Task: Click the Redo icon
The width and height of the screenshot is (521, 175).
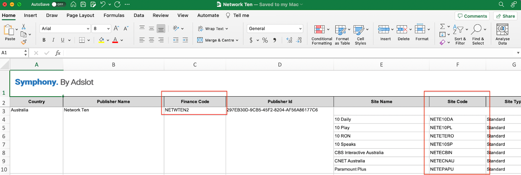Action: (118, 4)
